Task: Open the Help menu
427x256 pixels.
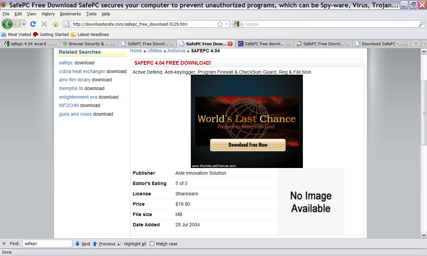Action: (106, 14)
